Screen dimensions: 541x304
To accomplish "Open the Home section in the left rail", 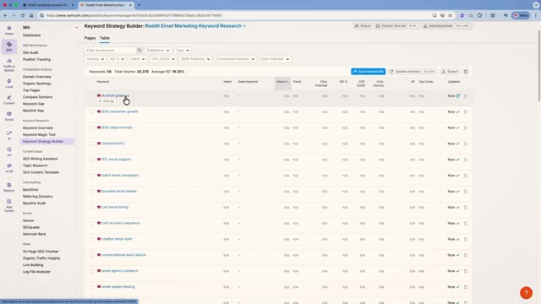I will 9,30.
